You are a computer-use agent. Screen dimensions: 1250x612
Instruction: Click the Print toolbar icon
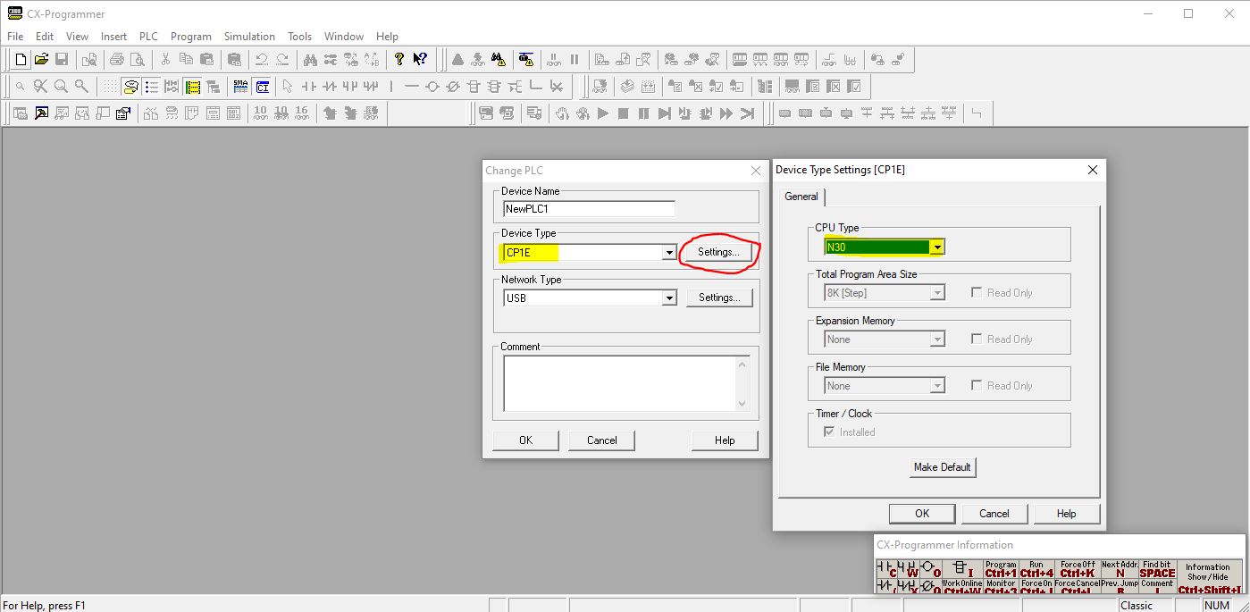(117, 60)
